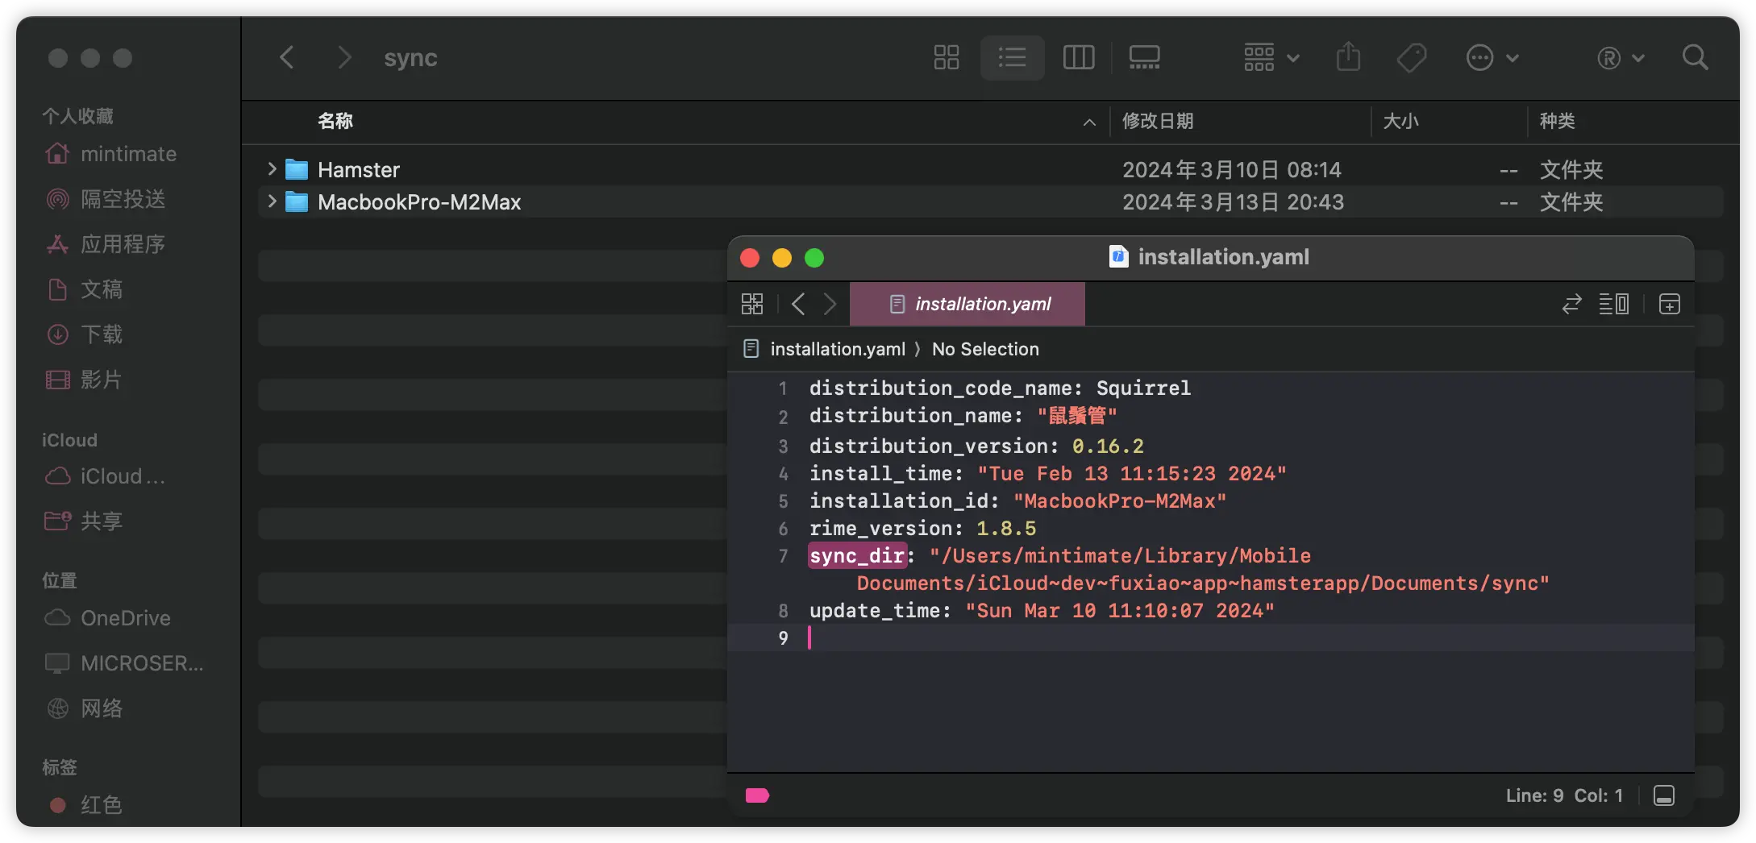Screen dimensions: 1756x843
Task: Open 网络 in sidebar
Action: tap(85, 708)
